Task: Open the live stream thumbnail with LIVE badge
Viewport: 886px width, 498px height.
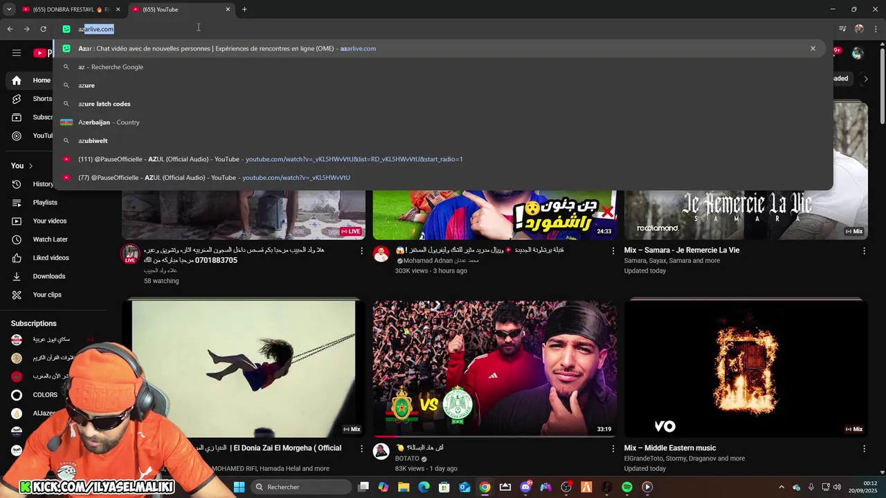Action: coord(244,214)
